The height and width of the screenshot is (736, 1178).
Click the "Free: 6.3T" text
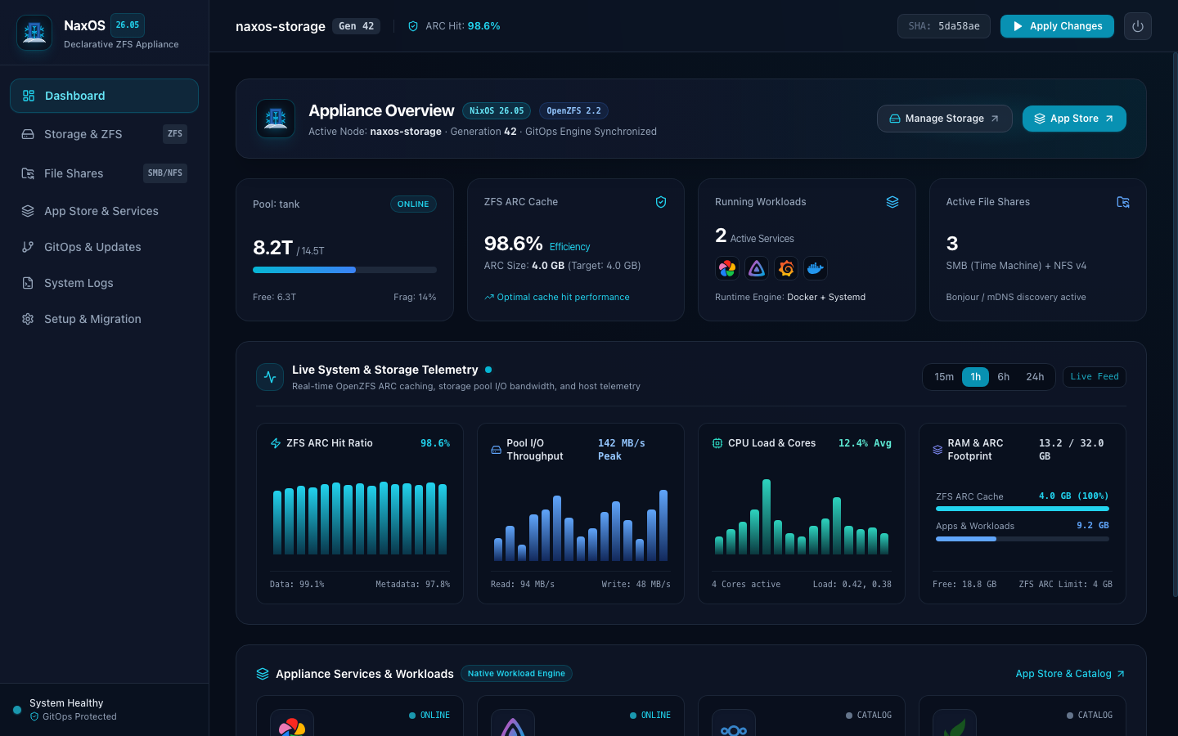point(275,297)
